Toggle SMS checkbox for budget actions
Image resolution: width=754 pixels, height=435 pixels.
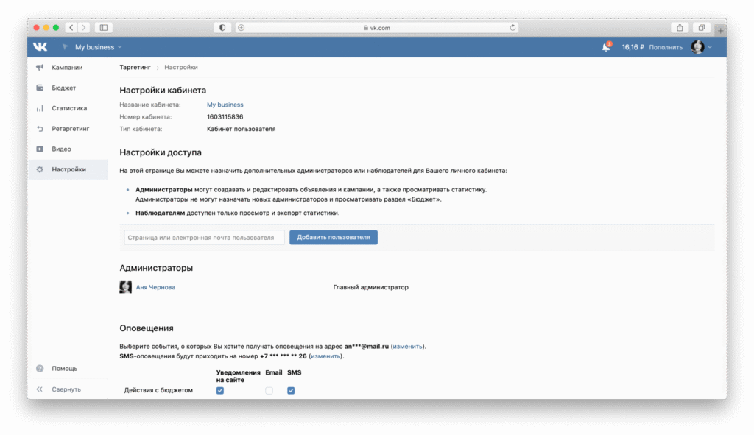tap(291, 391)
